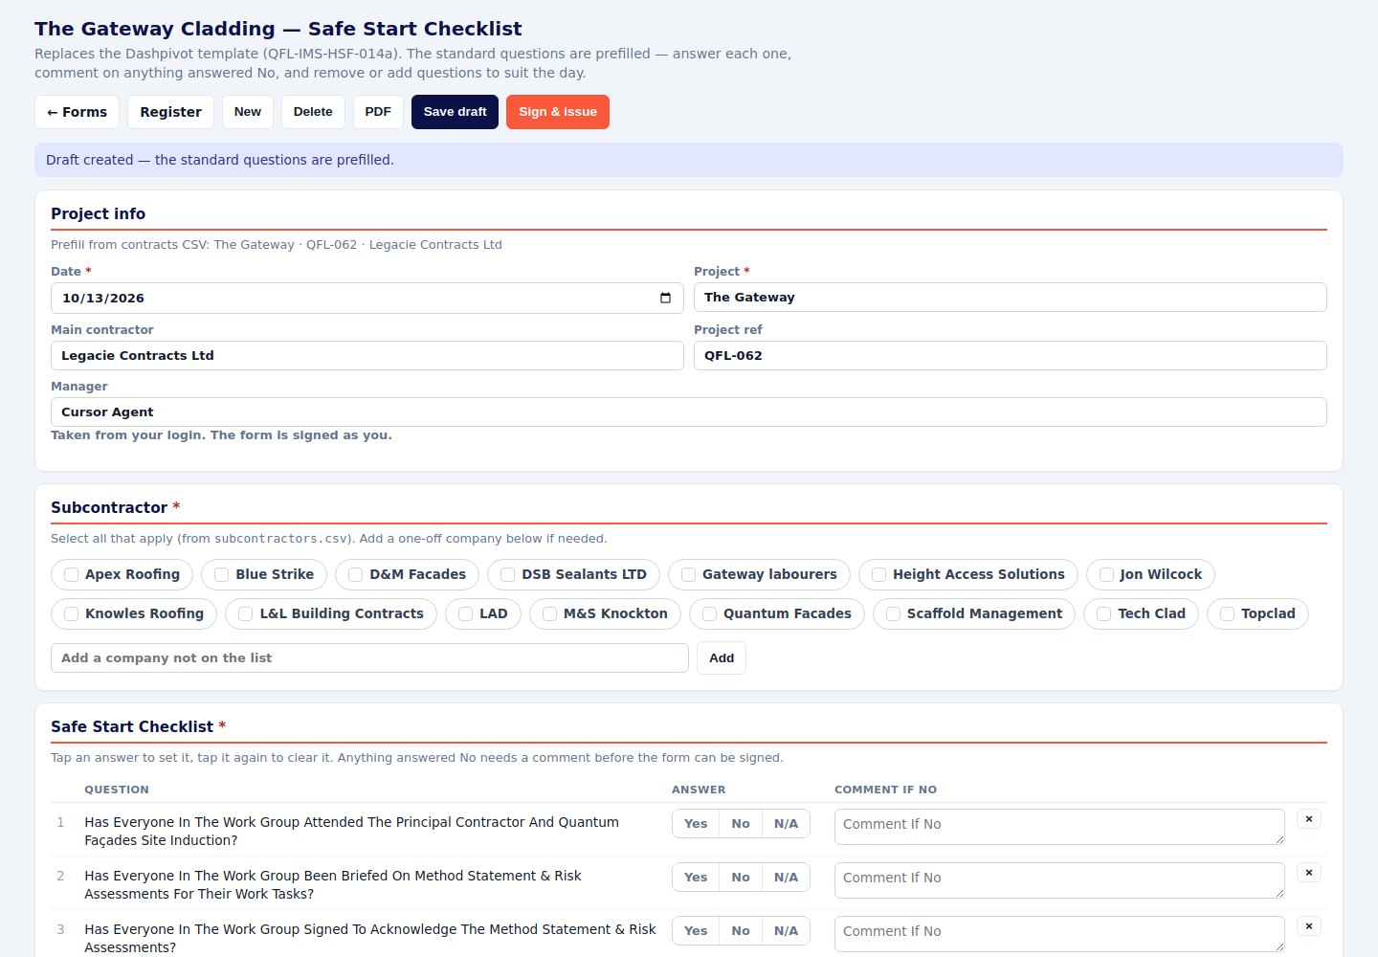This screenshot has width=1378, height=957.
Task: Answer No for question 1
Action: tap(741, 824)
